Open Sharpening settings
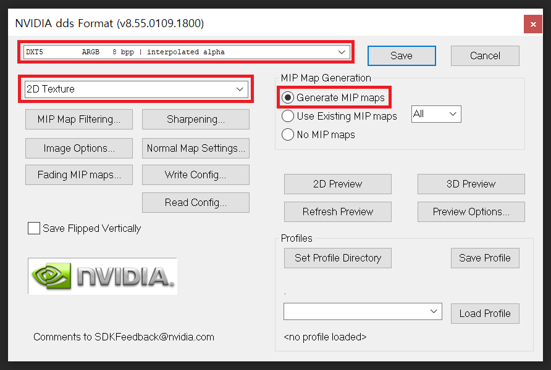The image size is (551, 370). 196,119
